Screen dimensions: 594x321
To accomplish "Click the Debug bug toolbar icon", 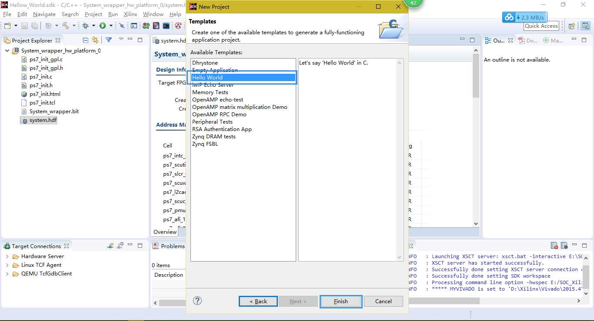I will [x=86, y=26].
